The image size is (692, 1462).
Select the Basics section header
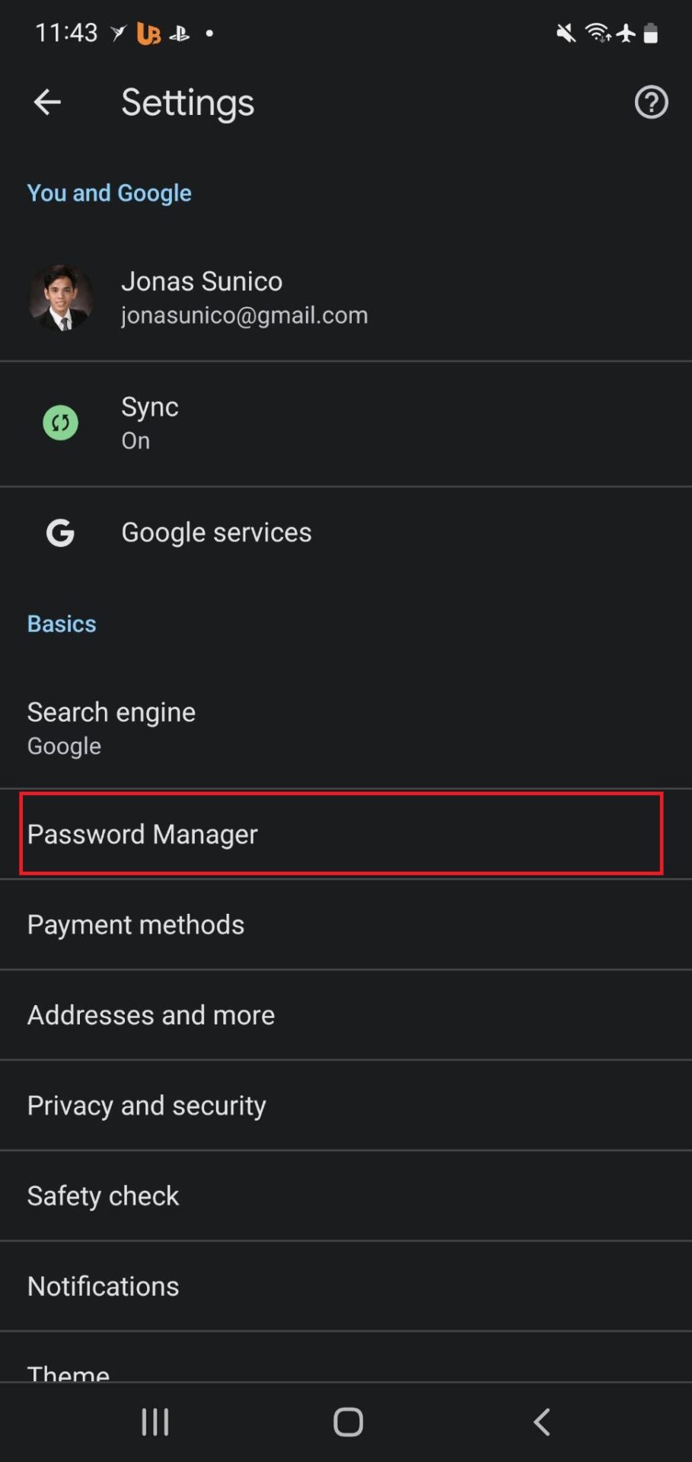61,623
